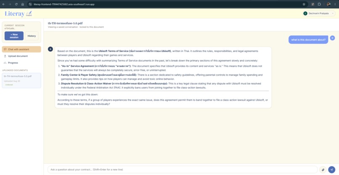The width and height of the screenshot is (339, 175).
Task: Open session History
Action: point(32,36)
